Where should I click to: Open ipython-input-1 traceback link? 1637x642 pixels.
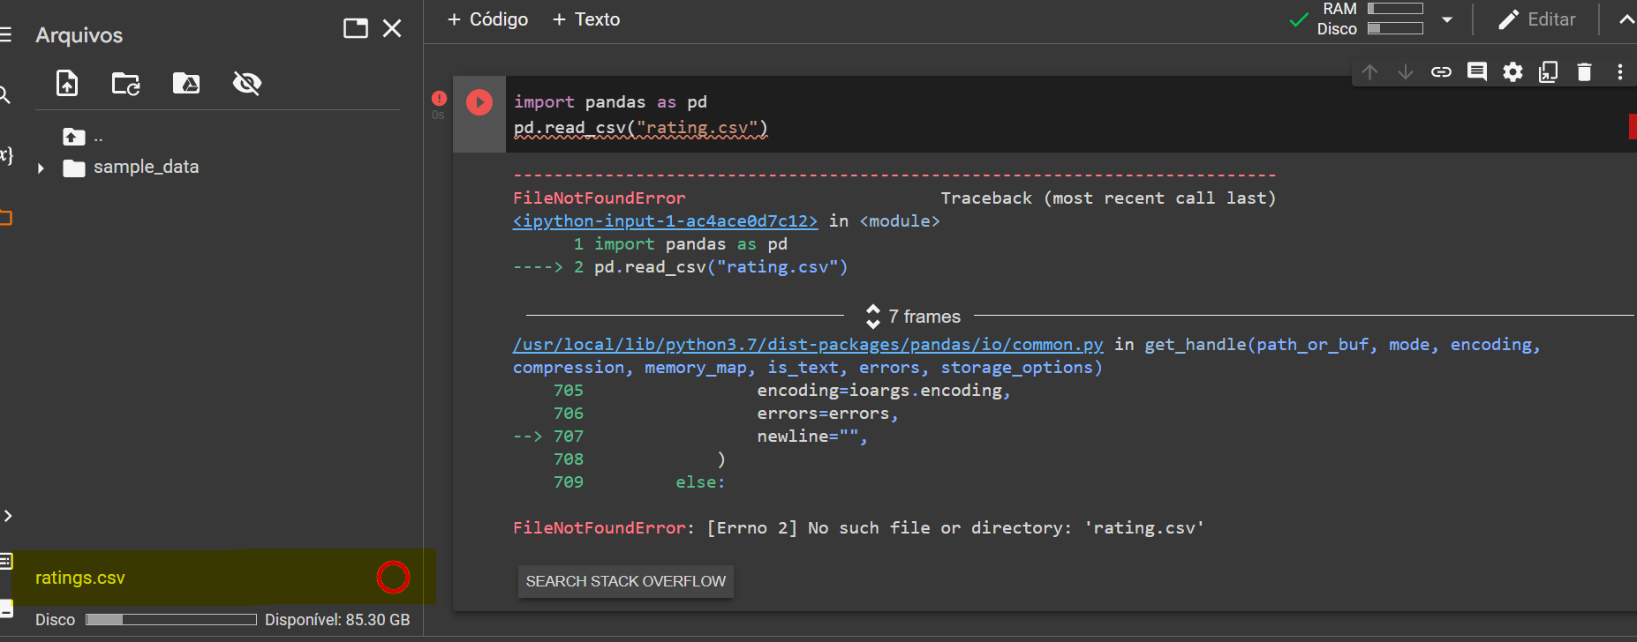click(666, 221)
